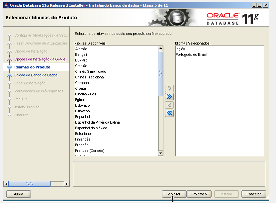This screenshot has height=203, width=276.
Task: Close the Oracle installer window
Action: click(266, 5)
